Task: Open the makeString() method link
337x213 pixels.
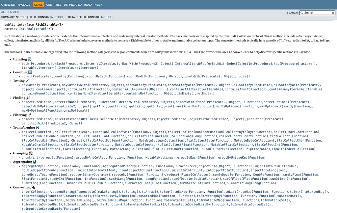Action: click(x=109, y=192)
